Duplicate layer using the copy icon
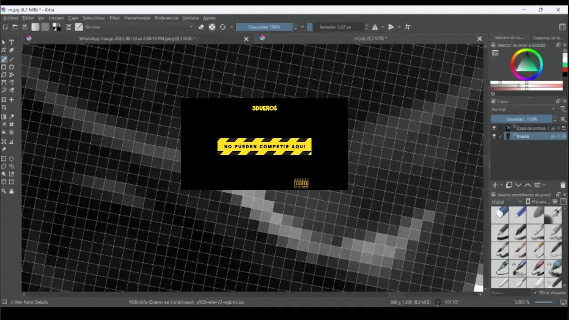Image resolution: width=569 pixels, height=320 pixels. pyautogui.click(x=509, y=185)
